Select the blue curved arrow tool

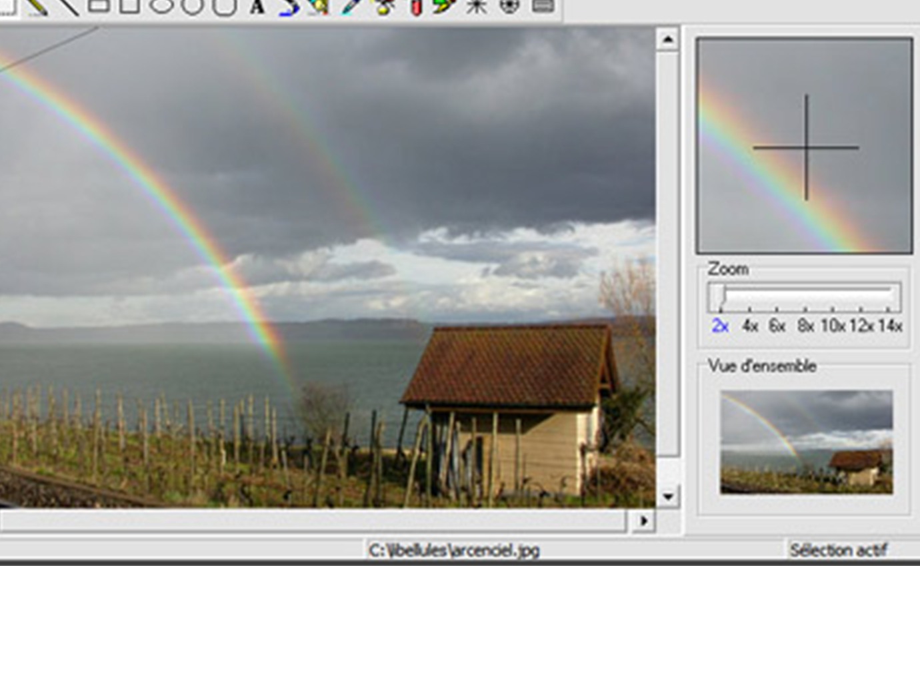[x=288, y=7]
